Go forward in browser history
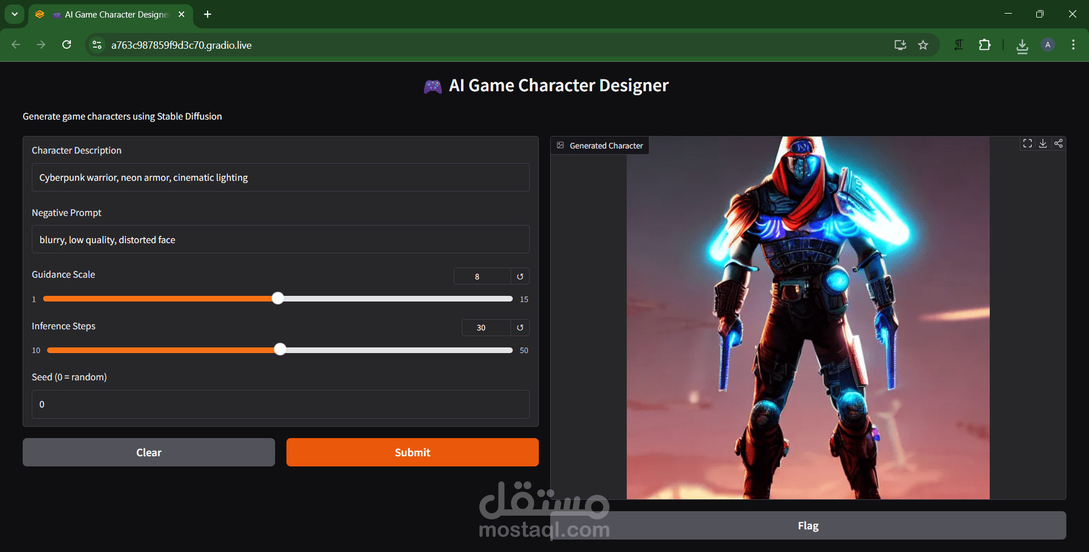 (41, 45)
